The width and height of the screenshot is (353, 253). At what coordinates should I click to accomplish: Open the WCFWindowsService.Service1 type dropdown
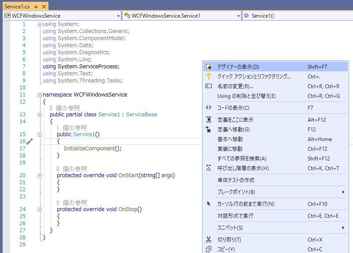[182, 16]
